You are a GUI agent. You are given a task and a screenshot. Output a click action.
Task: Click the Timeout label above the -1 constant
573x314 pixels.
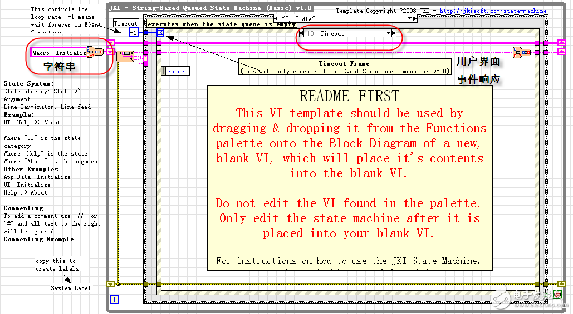[125, 23]
